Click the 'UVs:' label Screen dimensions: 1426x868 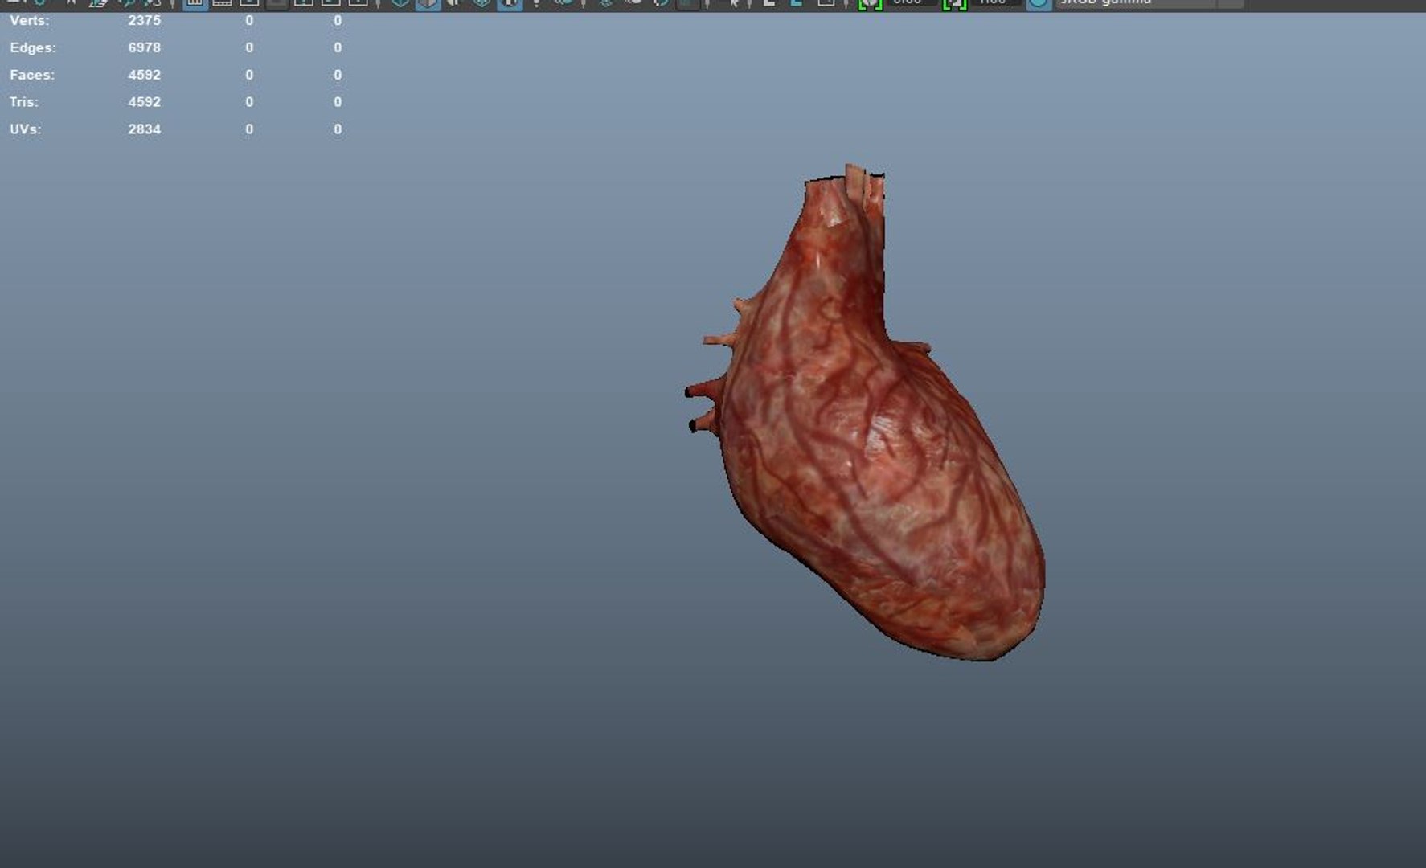[26, 129]
